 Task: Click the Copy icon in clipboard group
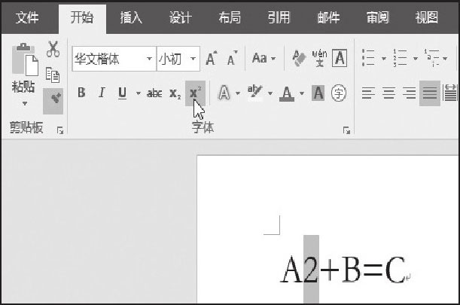click(53, 75)
